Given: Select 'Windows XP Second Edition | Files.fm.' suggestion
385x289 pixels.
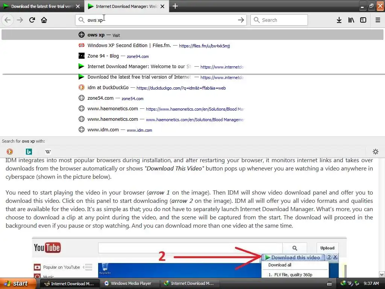Looking at the screenshot, I should coord(192,46).
